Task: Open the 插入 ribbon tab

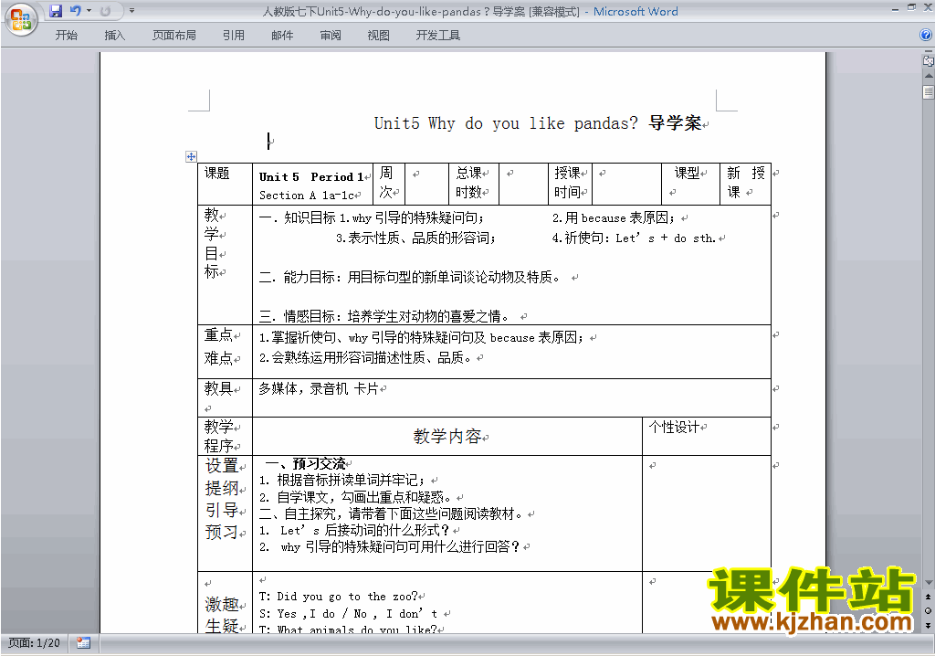Action: click(x=114, y=36)
